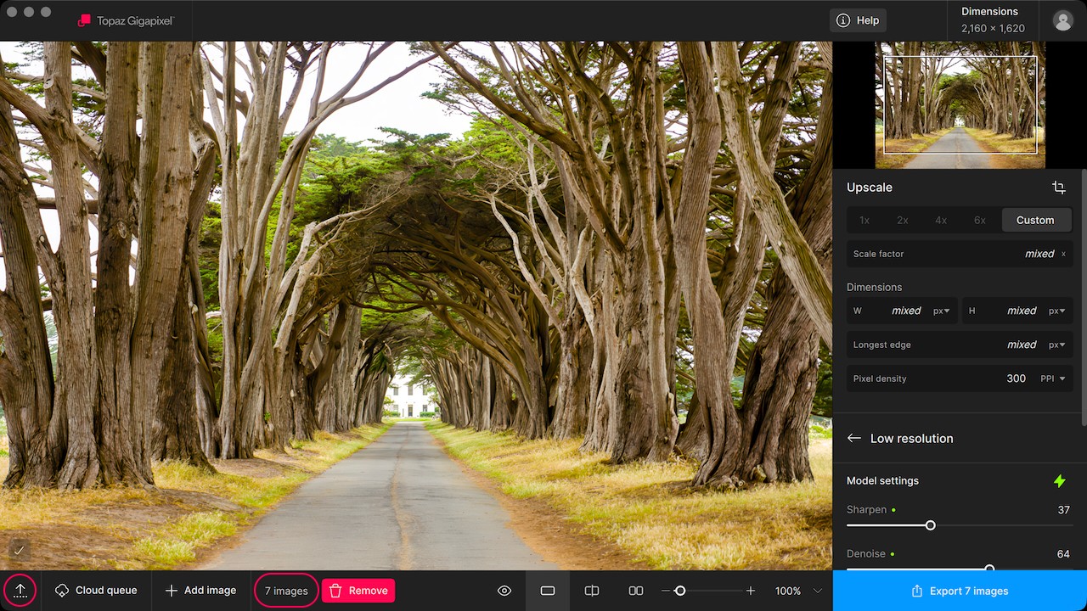Screen dimensions: 1087x611
Task: Click Export 7 images button
Action: 960,591
